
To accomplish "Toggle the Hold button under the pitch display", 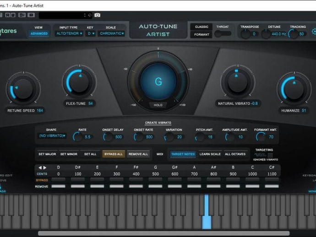I will pos(158,105).
